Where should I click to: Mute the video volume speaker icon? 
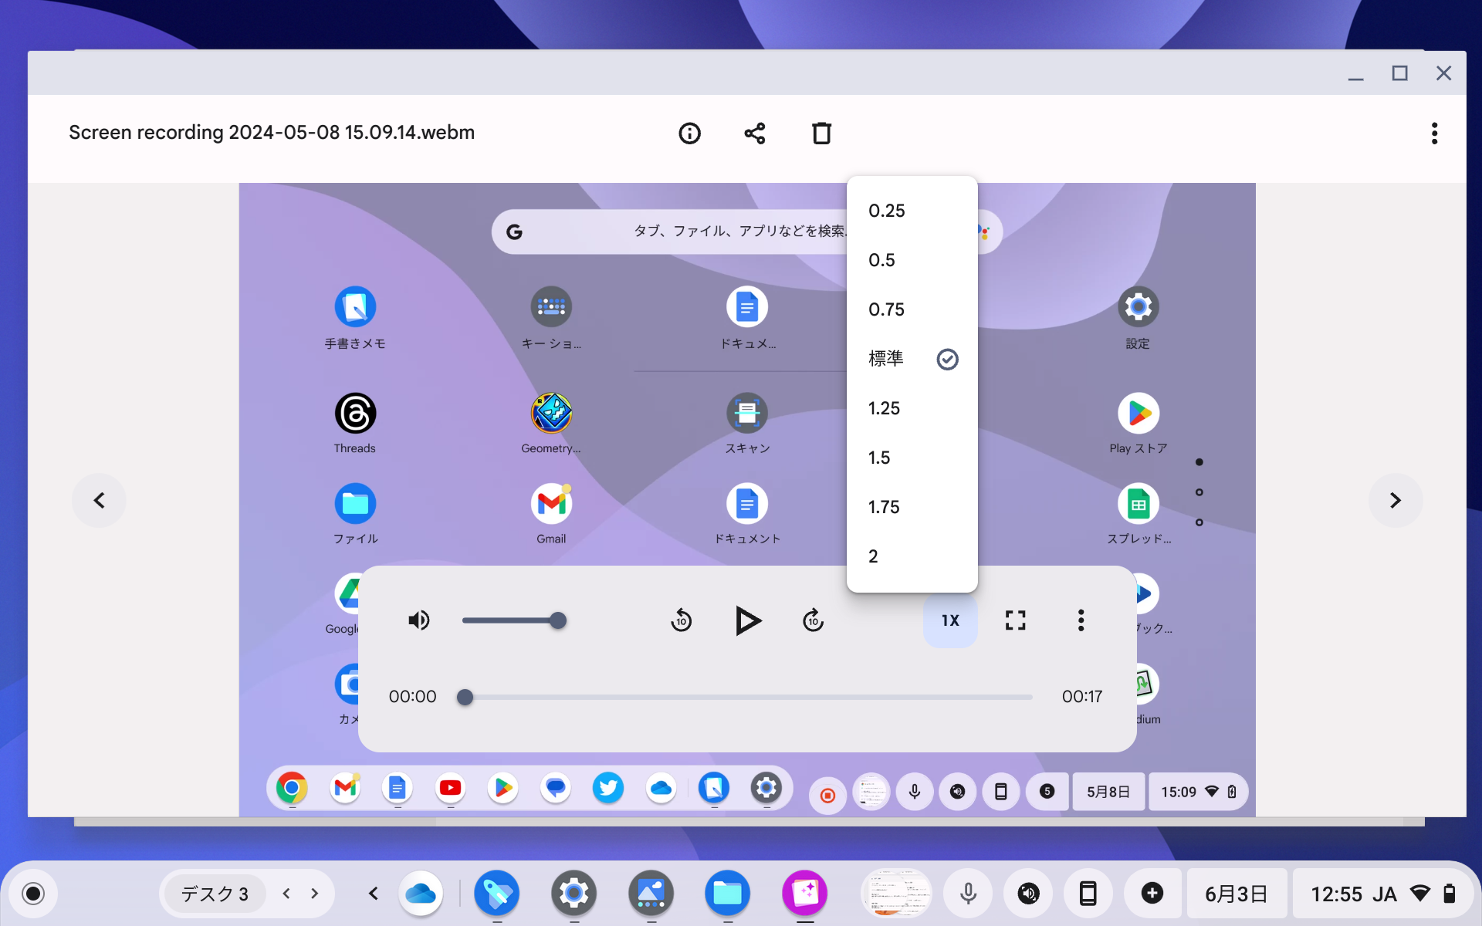(x=418, y=620)
